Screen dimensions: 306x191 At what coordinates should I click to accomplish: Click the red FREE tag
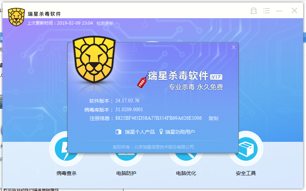[x=142, y=83]
